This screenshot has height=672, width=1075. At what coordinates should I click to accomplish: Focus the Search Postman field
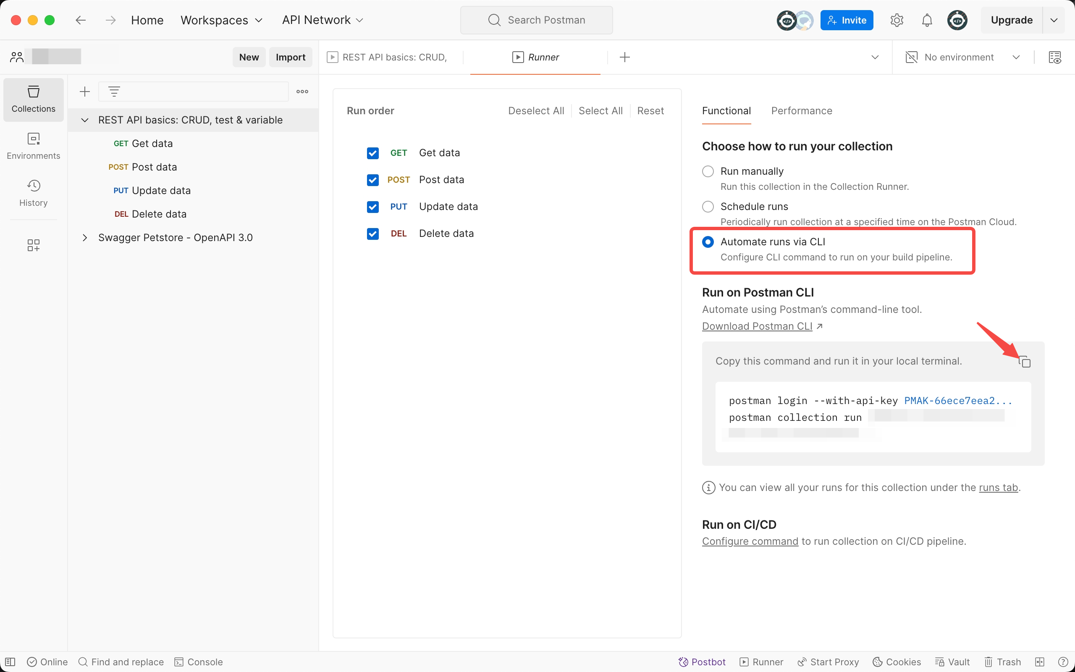click(536, 20)
